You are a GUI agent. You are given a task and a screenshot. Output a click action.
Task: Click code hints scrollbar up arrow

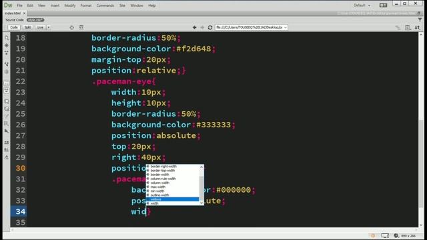click(201, 167)
